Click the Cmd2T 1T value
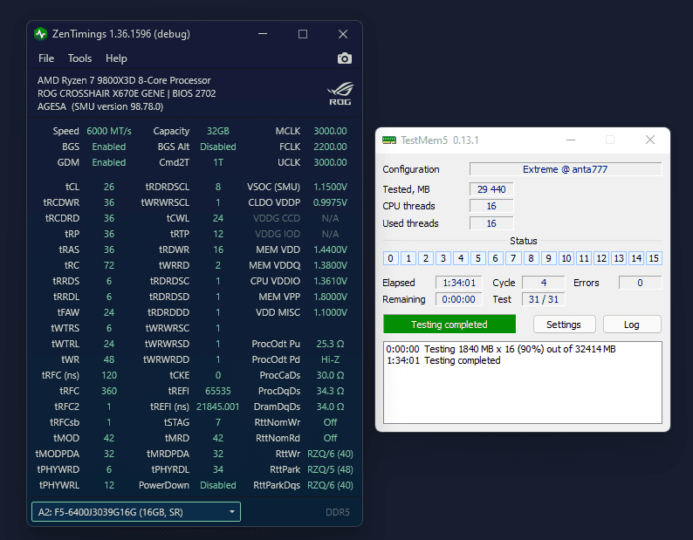 (218, 162)
